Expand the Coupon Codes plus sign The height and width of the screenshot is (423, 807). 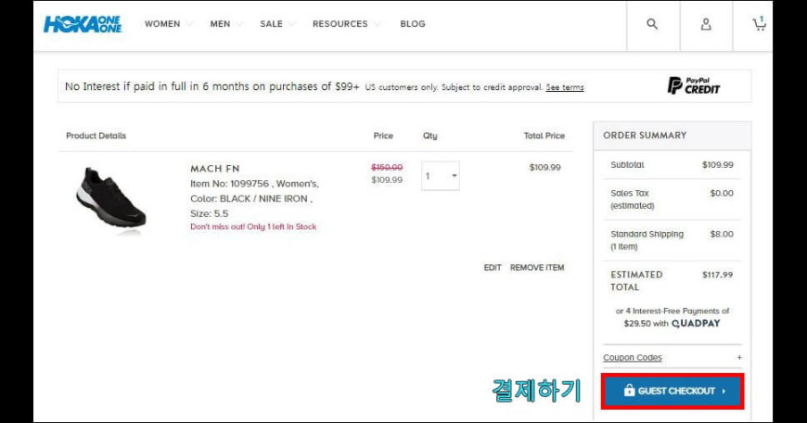[739, 357]
